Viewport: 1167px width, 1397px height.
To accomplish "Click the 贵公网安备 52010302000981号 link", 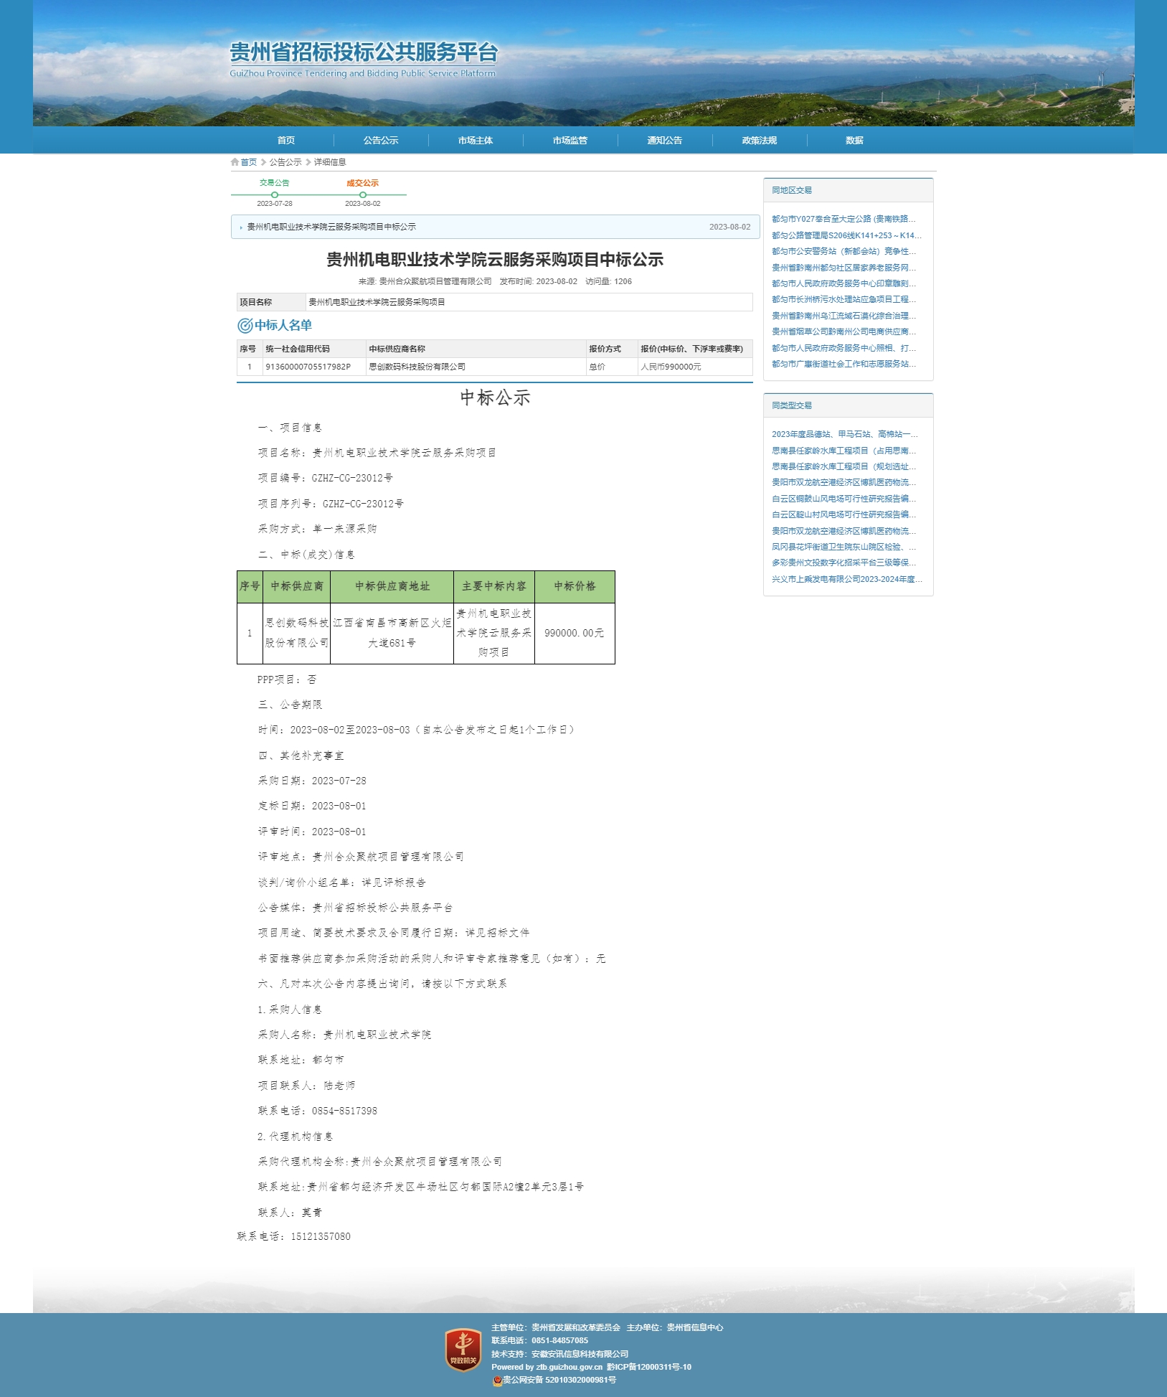I will [x=559, y=1380].
